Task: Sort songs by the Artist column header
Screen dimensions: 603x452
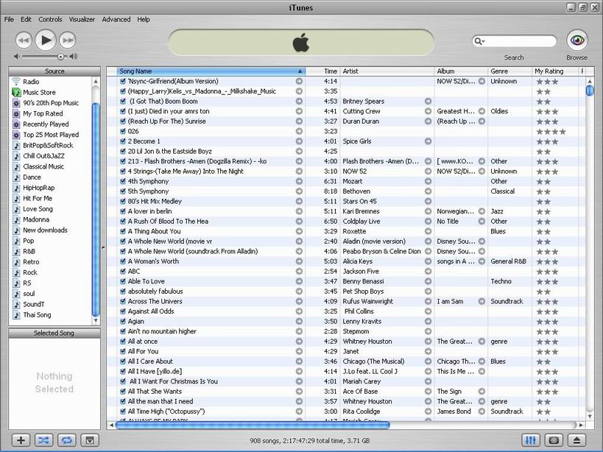Action: click(x=387, y=71)
